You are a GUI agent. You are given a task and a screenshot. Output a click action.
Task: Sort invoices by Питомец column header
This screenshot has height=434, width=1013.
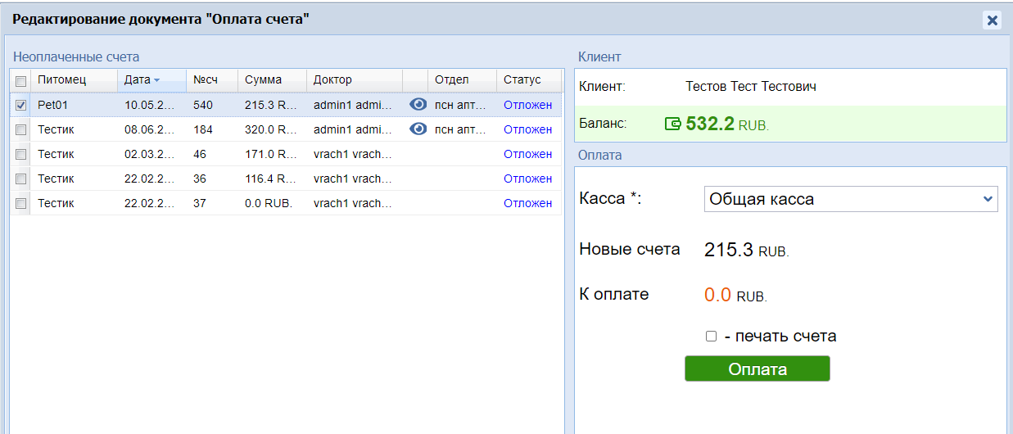(x=61, y=80)
